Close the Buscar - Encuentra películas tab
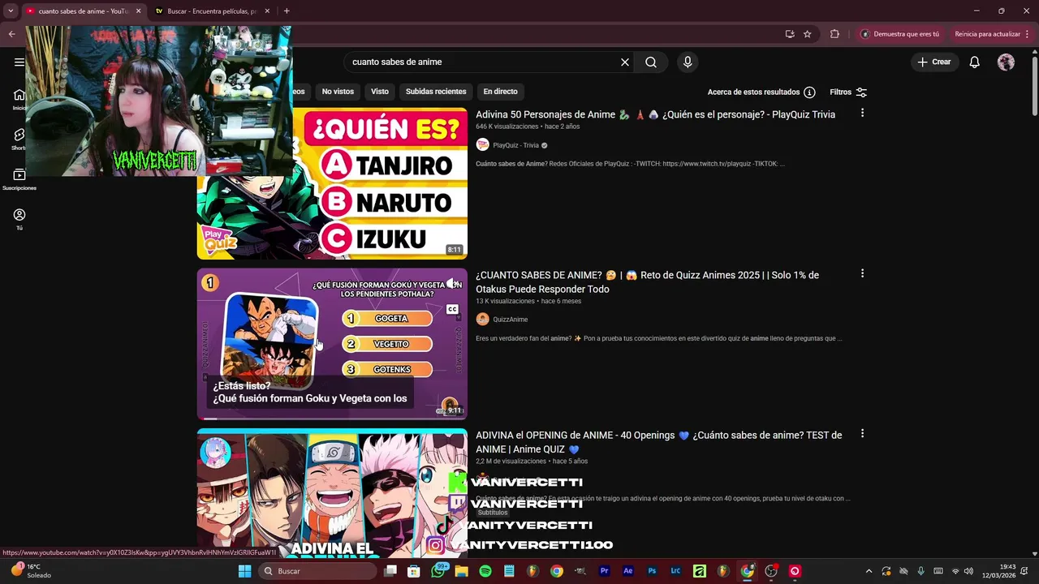Viewport: 1039px width, 584px height. tap(267, 11)
